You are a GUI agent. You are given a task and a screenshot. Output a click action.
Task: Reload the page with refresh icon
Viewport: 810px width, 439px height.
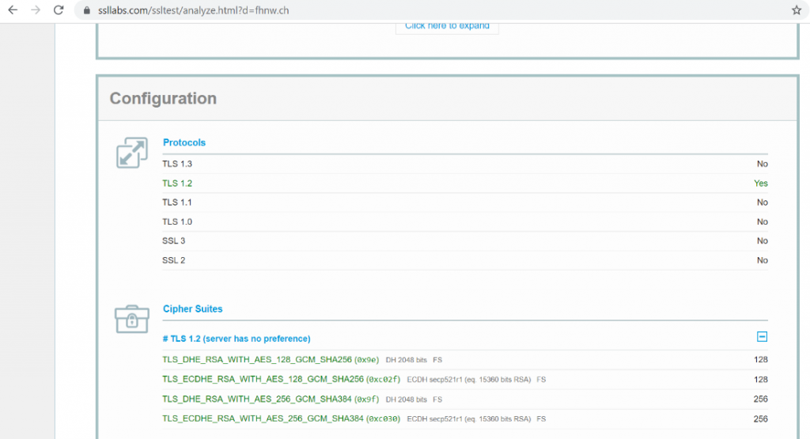(x=59, y=11)
